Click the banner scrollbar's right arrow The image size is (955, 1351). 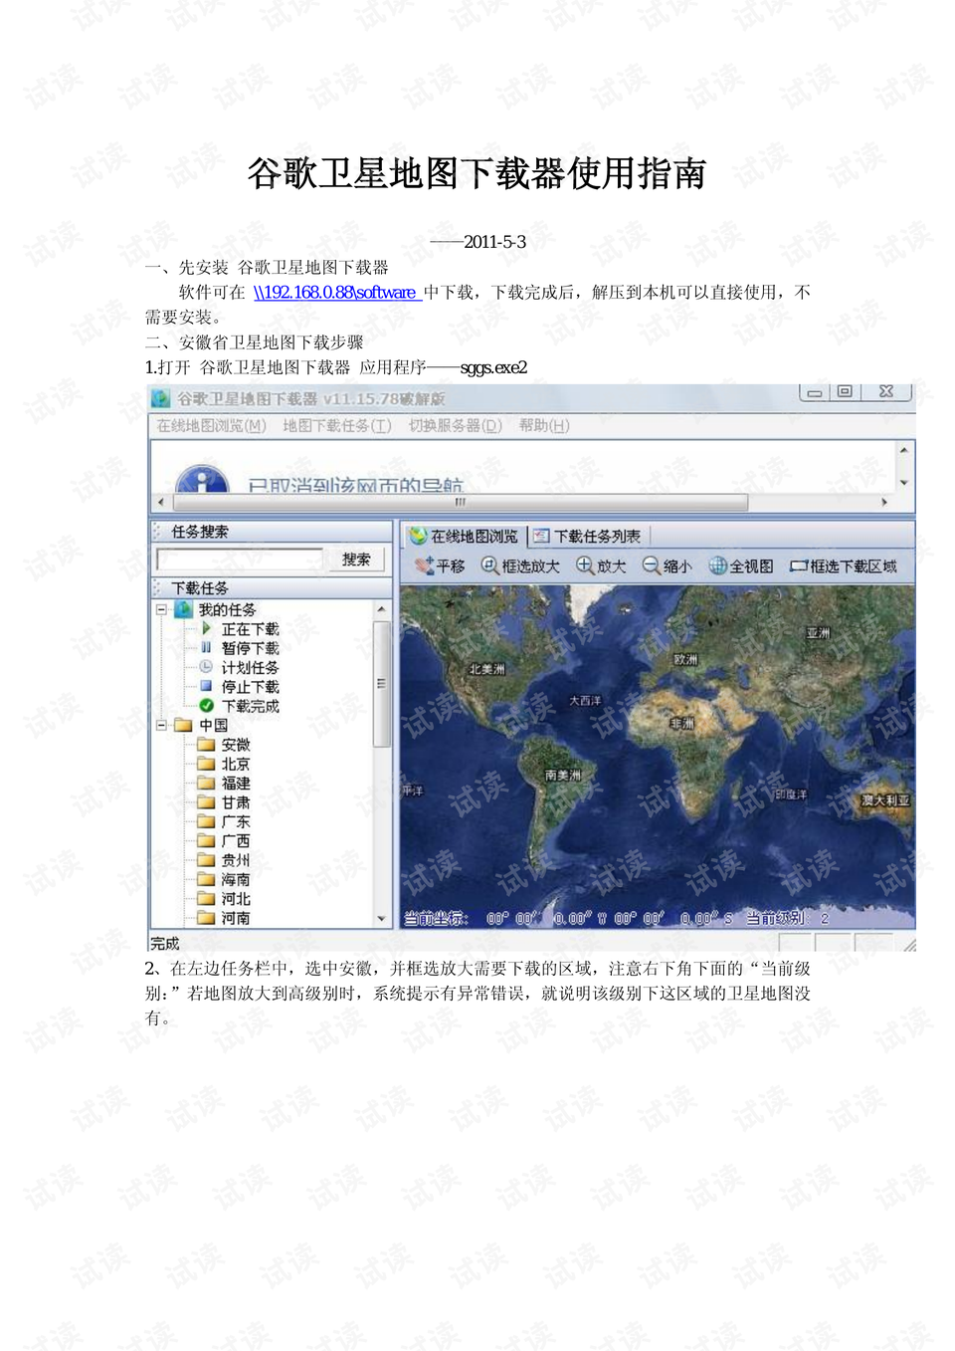pos(884,503)
